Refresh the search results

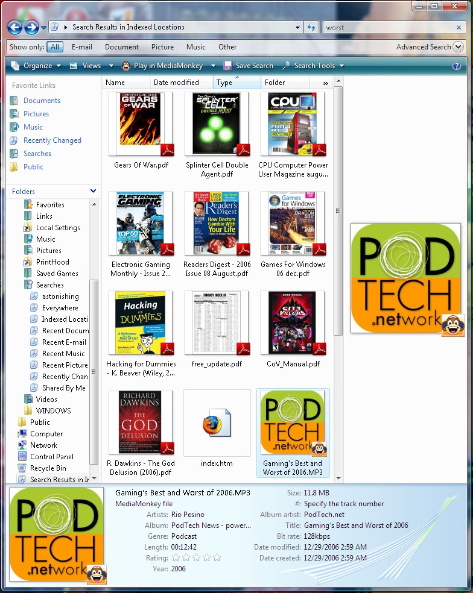coord(311,27)
